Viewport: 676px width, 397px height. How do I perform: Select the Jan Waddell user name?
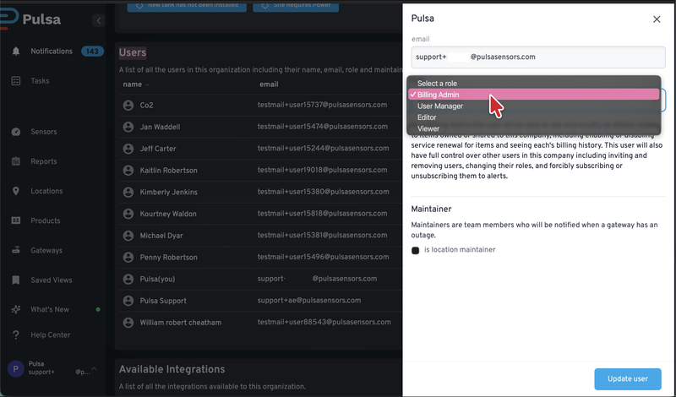point(160,127)
